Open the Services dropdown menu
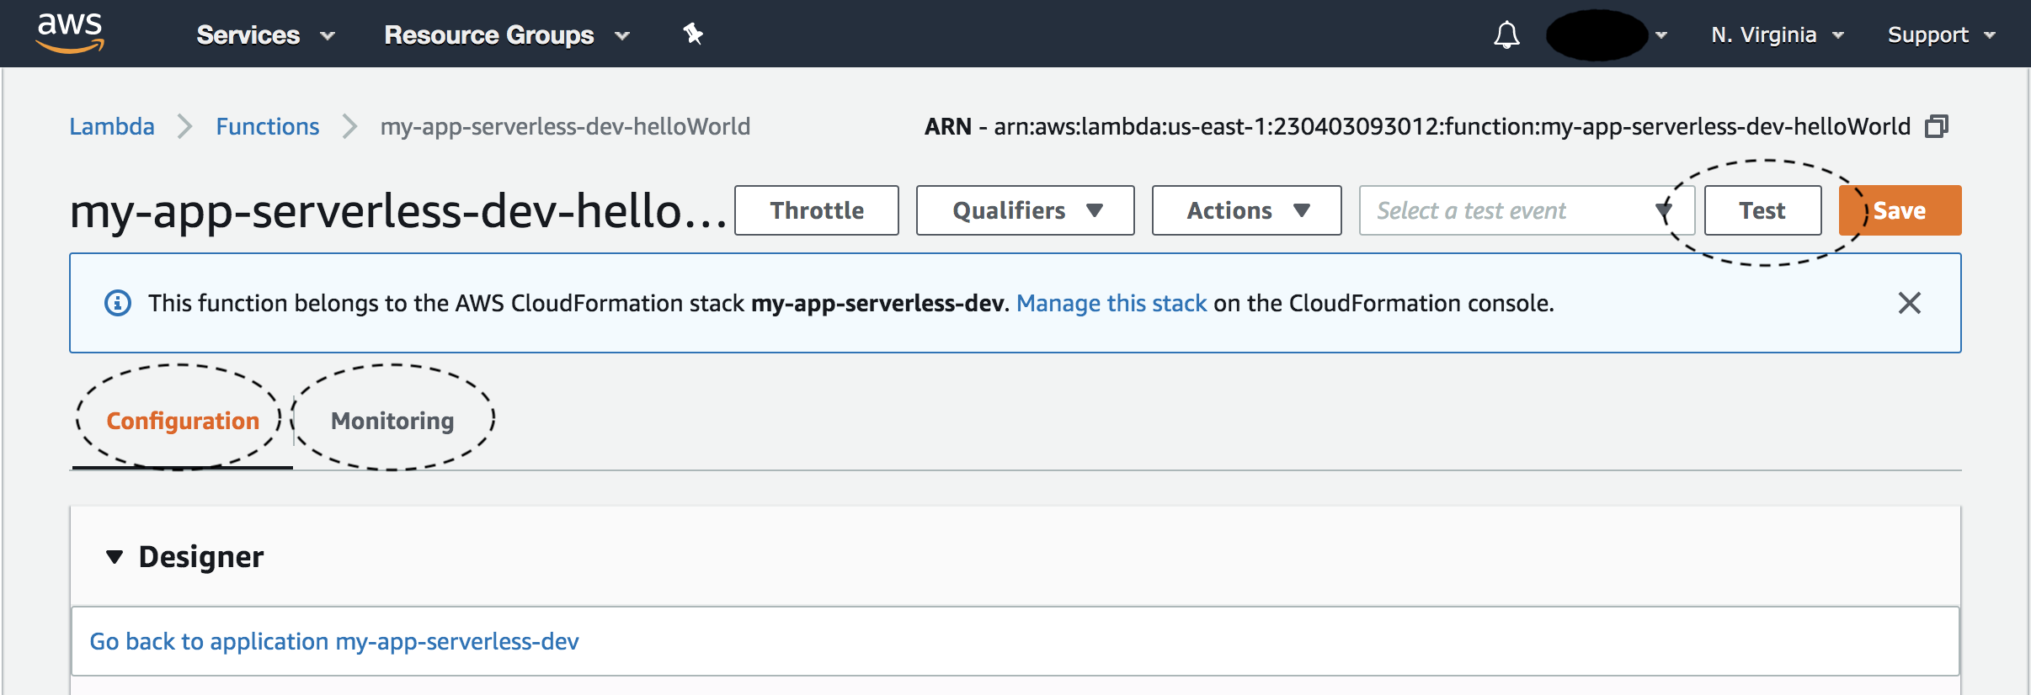 point(264,35)
